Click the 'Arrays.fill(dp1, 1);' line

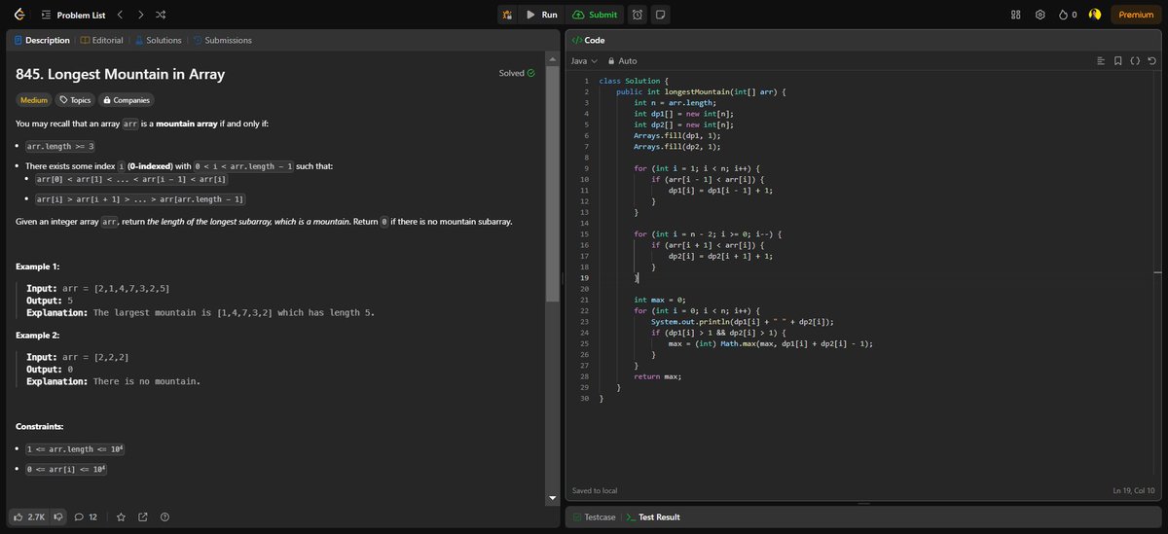coord(677,134)
